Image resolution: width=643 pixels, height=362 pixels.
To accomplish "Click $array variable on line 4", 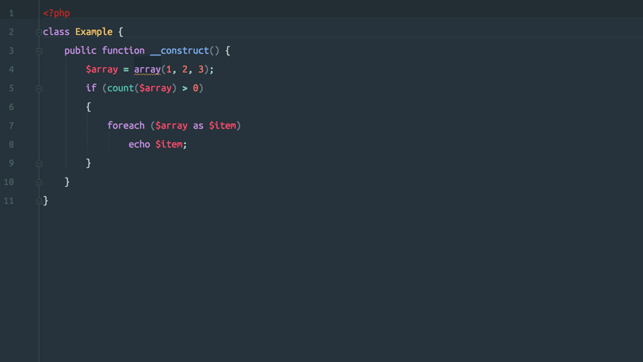I will (x=102, y=69).
